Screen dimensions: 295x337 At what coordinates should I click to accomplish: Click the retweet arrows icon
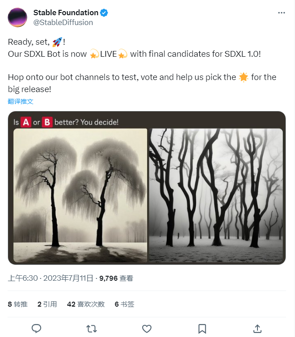[92, 329]
